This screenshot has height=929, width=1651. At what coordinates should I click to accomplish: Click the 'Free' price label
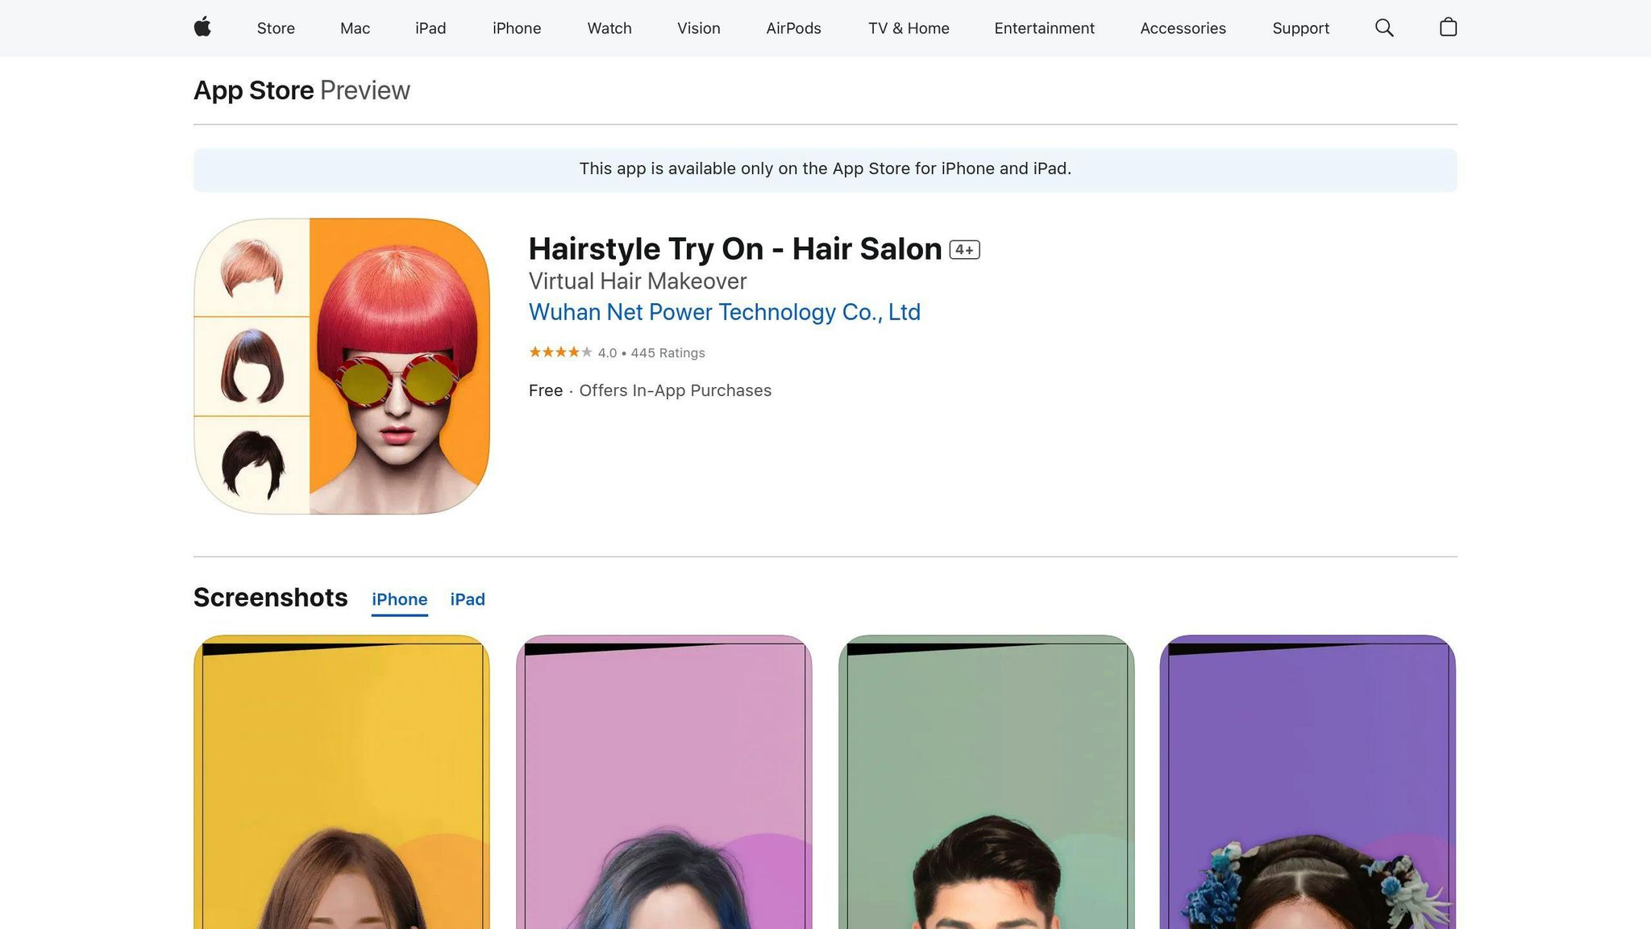point(546,390)
